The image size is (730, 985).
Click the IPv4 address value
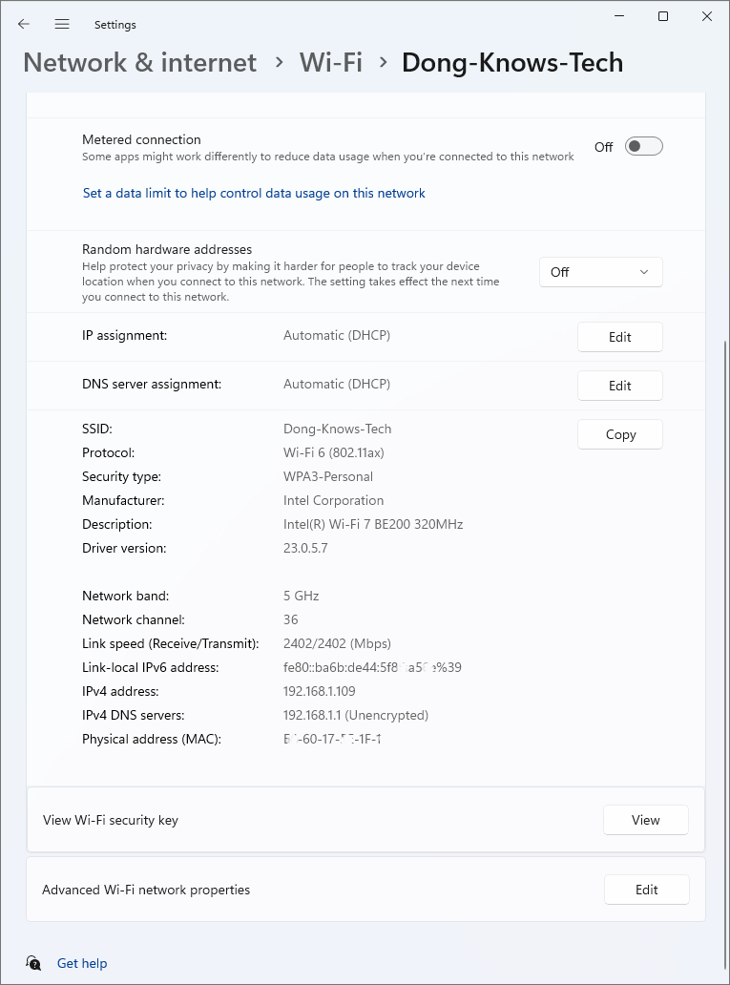pos(320,690)
